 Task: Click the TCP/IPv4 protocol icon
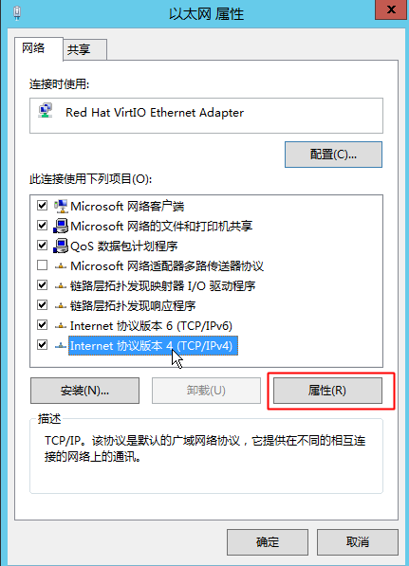click(x=61, y=346)
